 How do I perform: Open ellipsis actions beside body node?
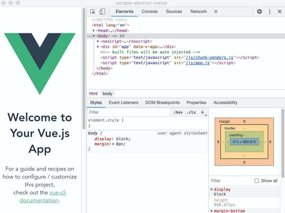89,36
